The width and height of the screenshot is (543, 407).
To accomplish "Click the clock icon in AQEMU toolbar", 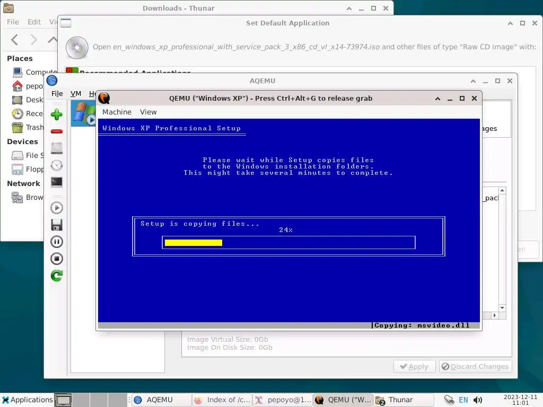I will [x=56, y=165].
